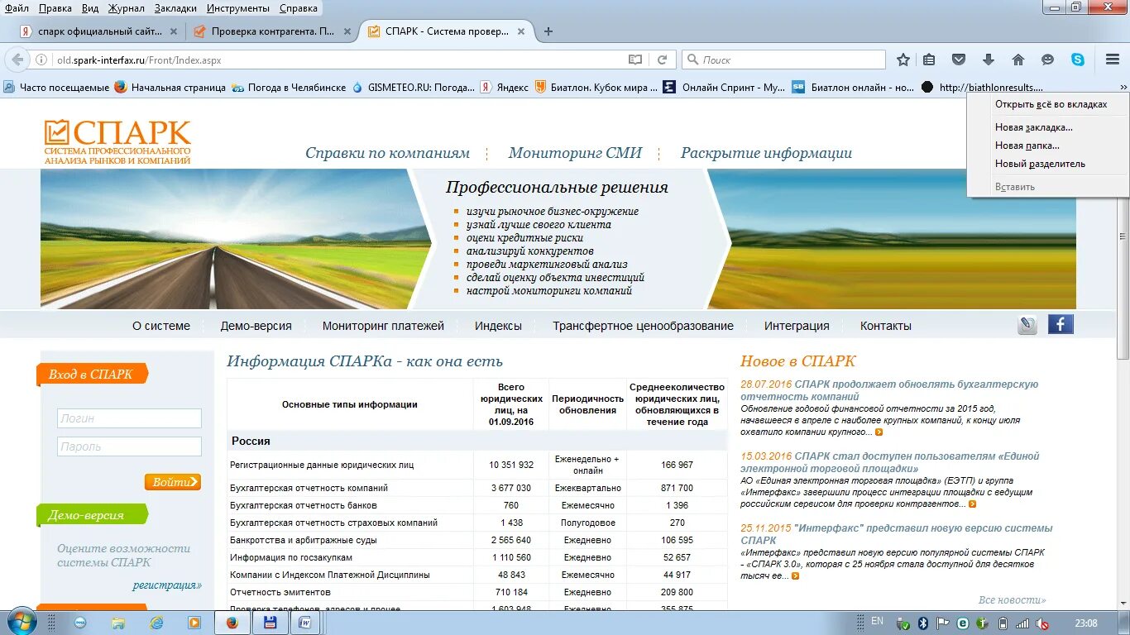Open the Firefox hamburger menu
Screen dimensions: 1130x635
tap(1113, 60)
